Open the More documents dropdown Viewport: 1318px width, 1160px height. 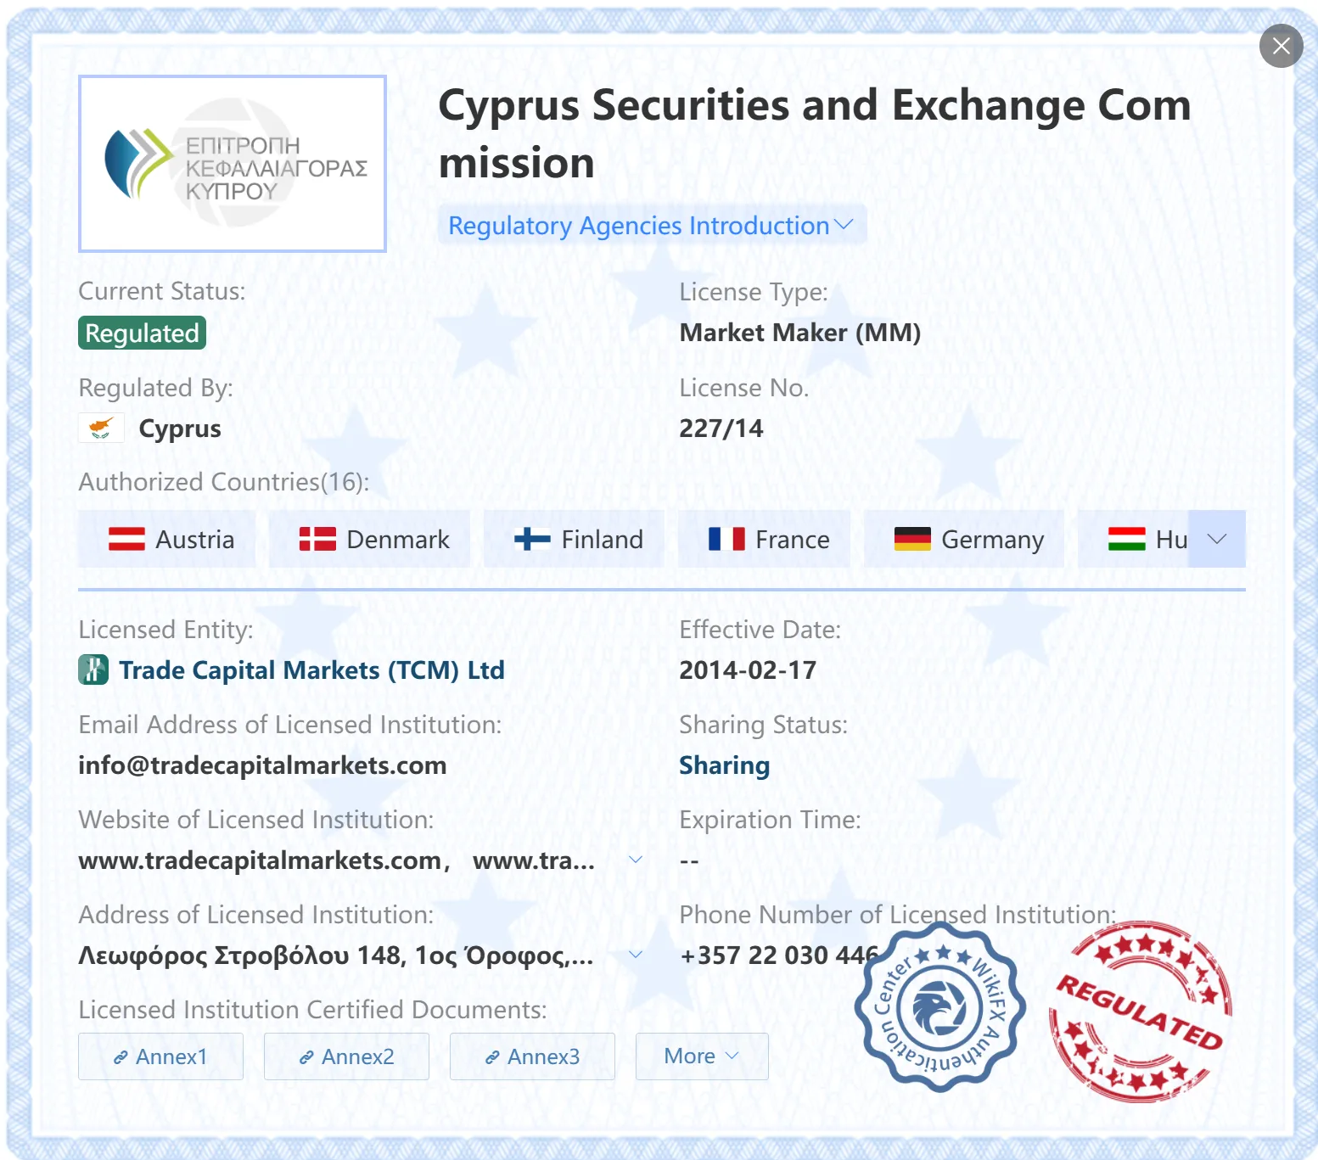(702, 1056)
